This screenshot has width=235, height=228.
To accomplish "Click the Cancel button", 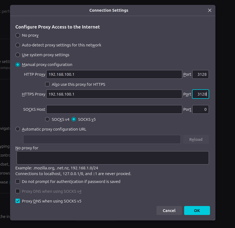I will [x=169, y=211].
